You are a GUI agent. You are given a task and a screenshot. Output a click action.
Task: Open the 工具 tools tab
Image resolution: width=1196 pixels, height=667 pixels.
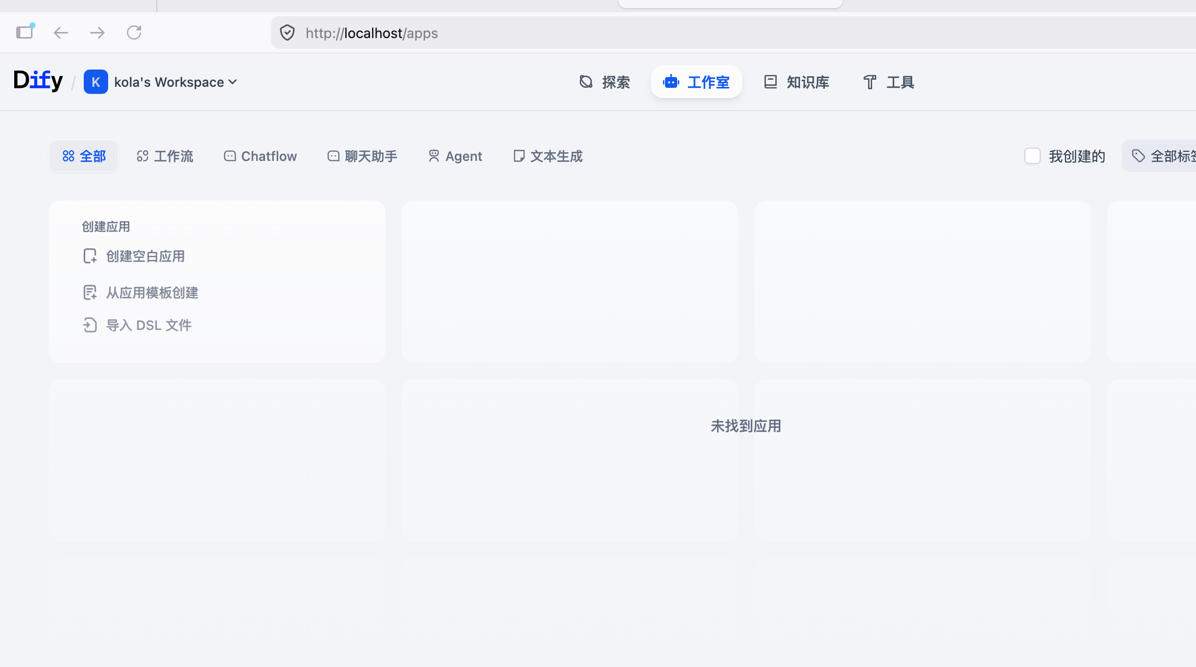pos(889,82)
